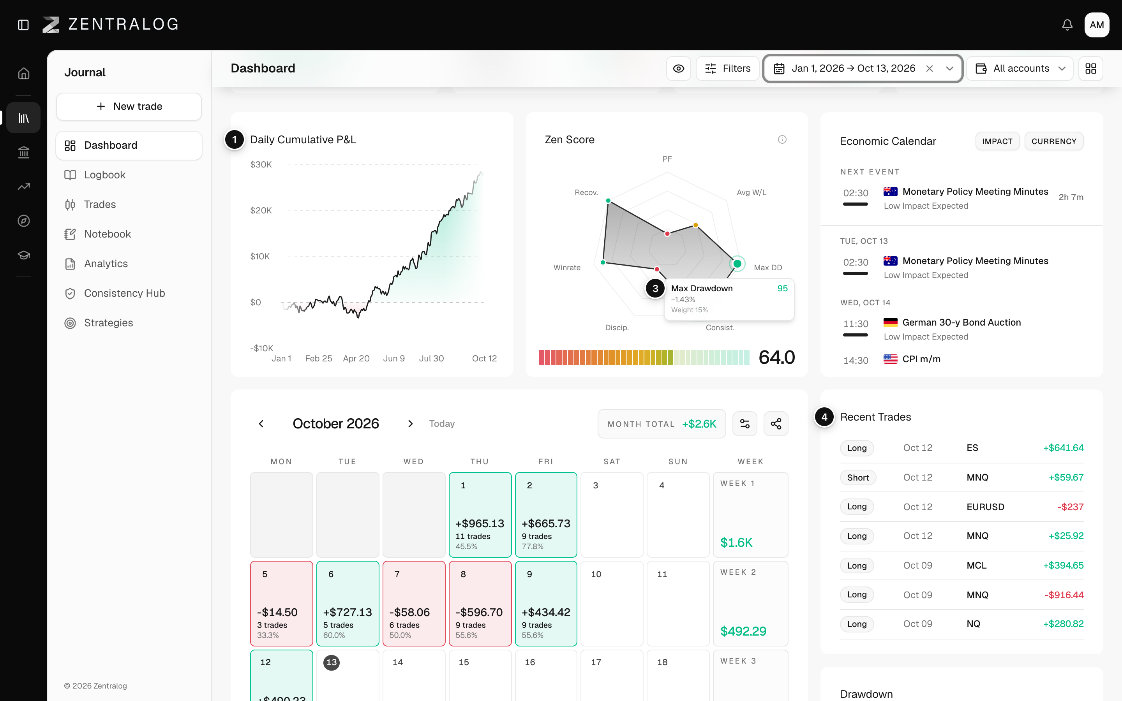Open the AM user avatar menu
This screenshot has height=701, width=1122.
1097,25
